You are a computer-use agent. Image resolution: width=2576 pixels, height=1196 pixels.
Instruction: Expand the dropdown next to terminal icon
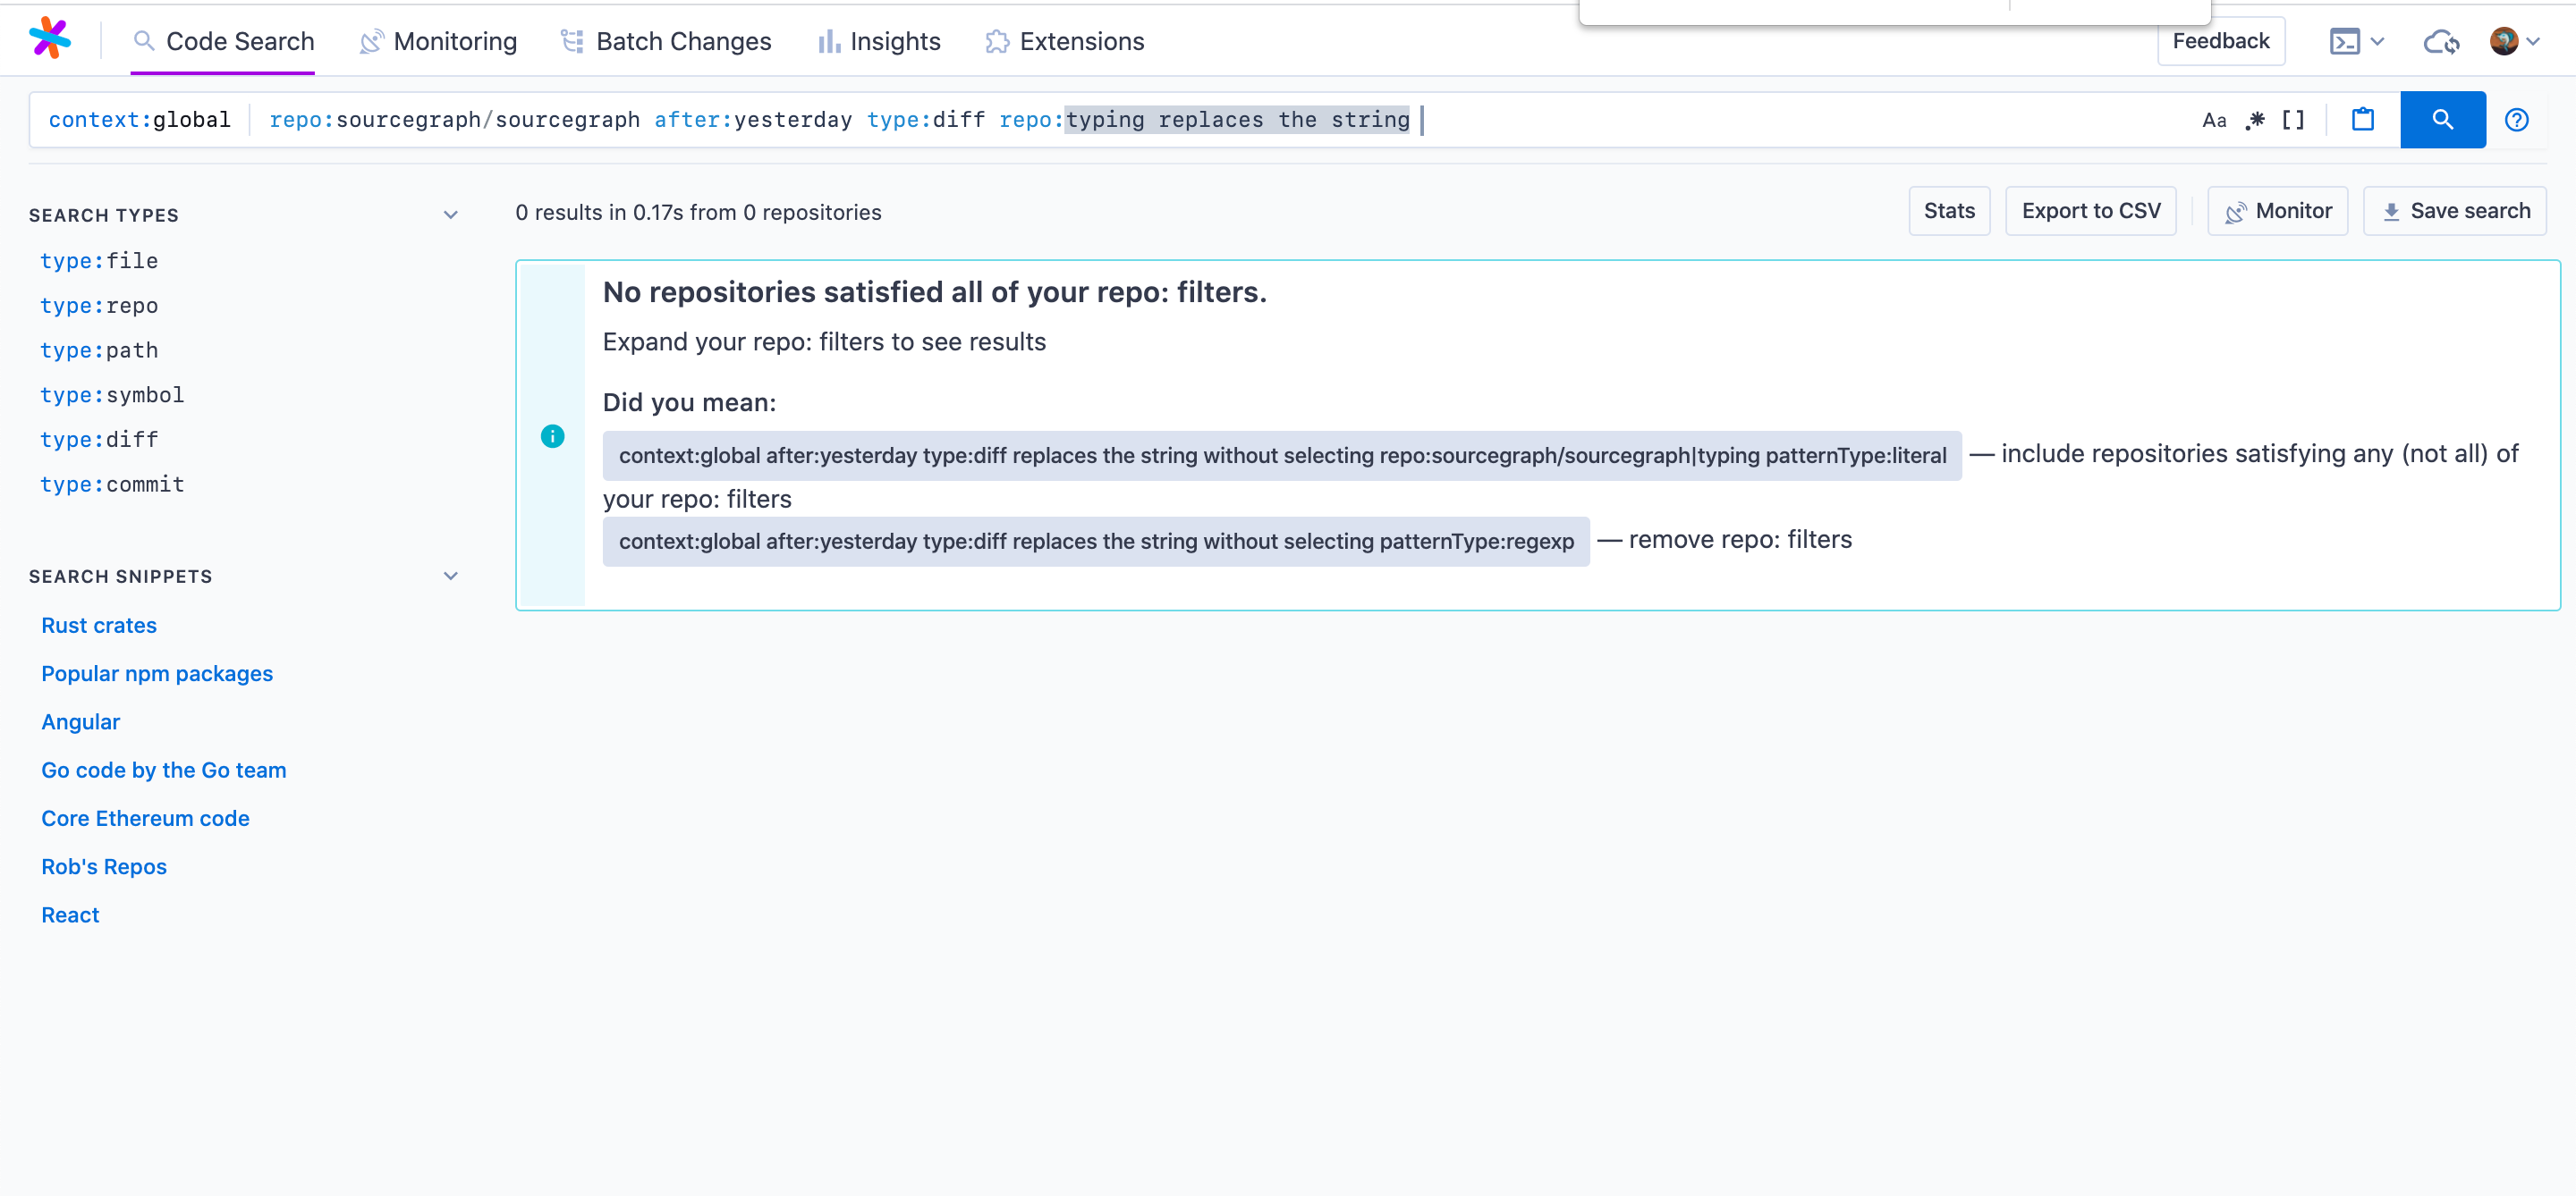pyautogui.click(x=2378, y=41)
